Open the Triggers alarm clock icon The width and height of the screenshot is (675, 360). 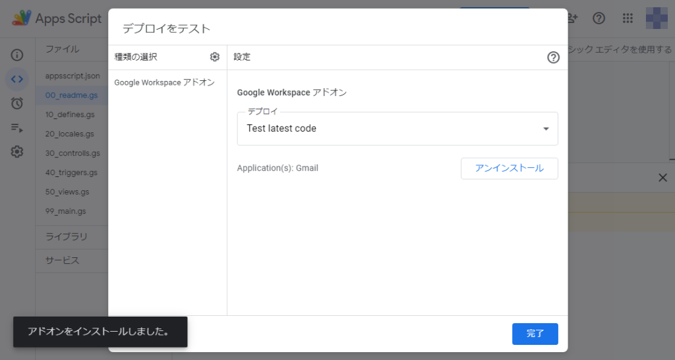pos(16,103)
